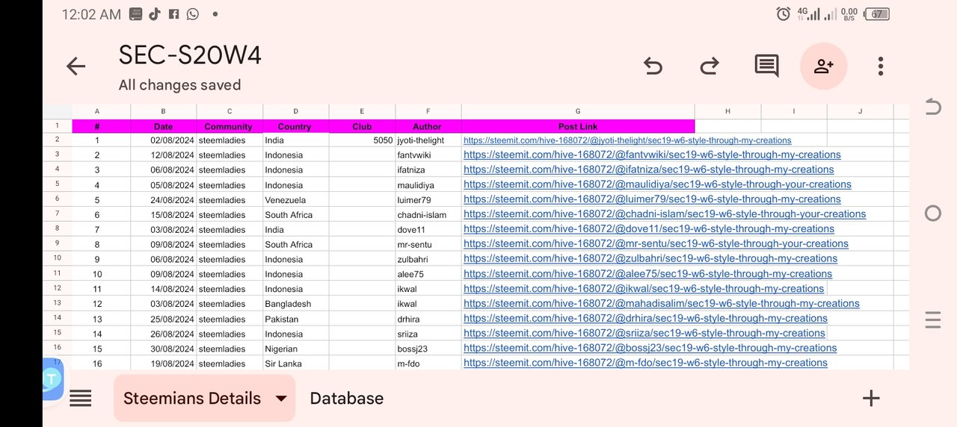Select the Date header cell
This screenshot has width=957, height=427.
tap(163, 126)
